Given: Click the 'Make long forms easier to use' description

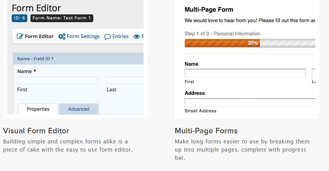Looking at the screenshot, I should [x=242, y=150].
